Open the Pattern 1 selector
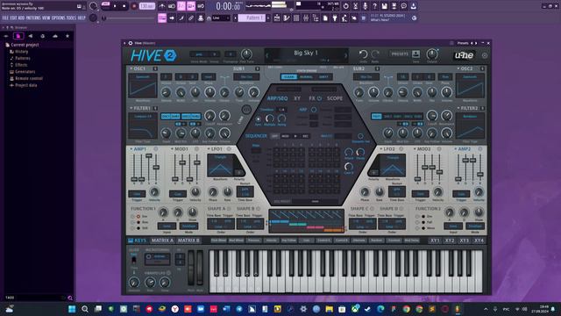561x316 pixels. 252,18
